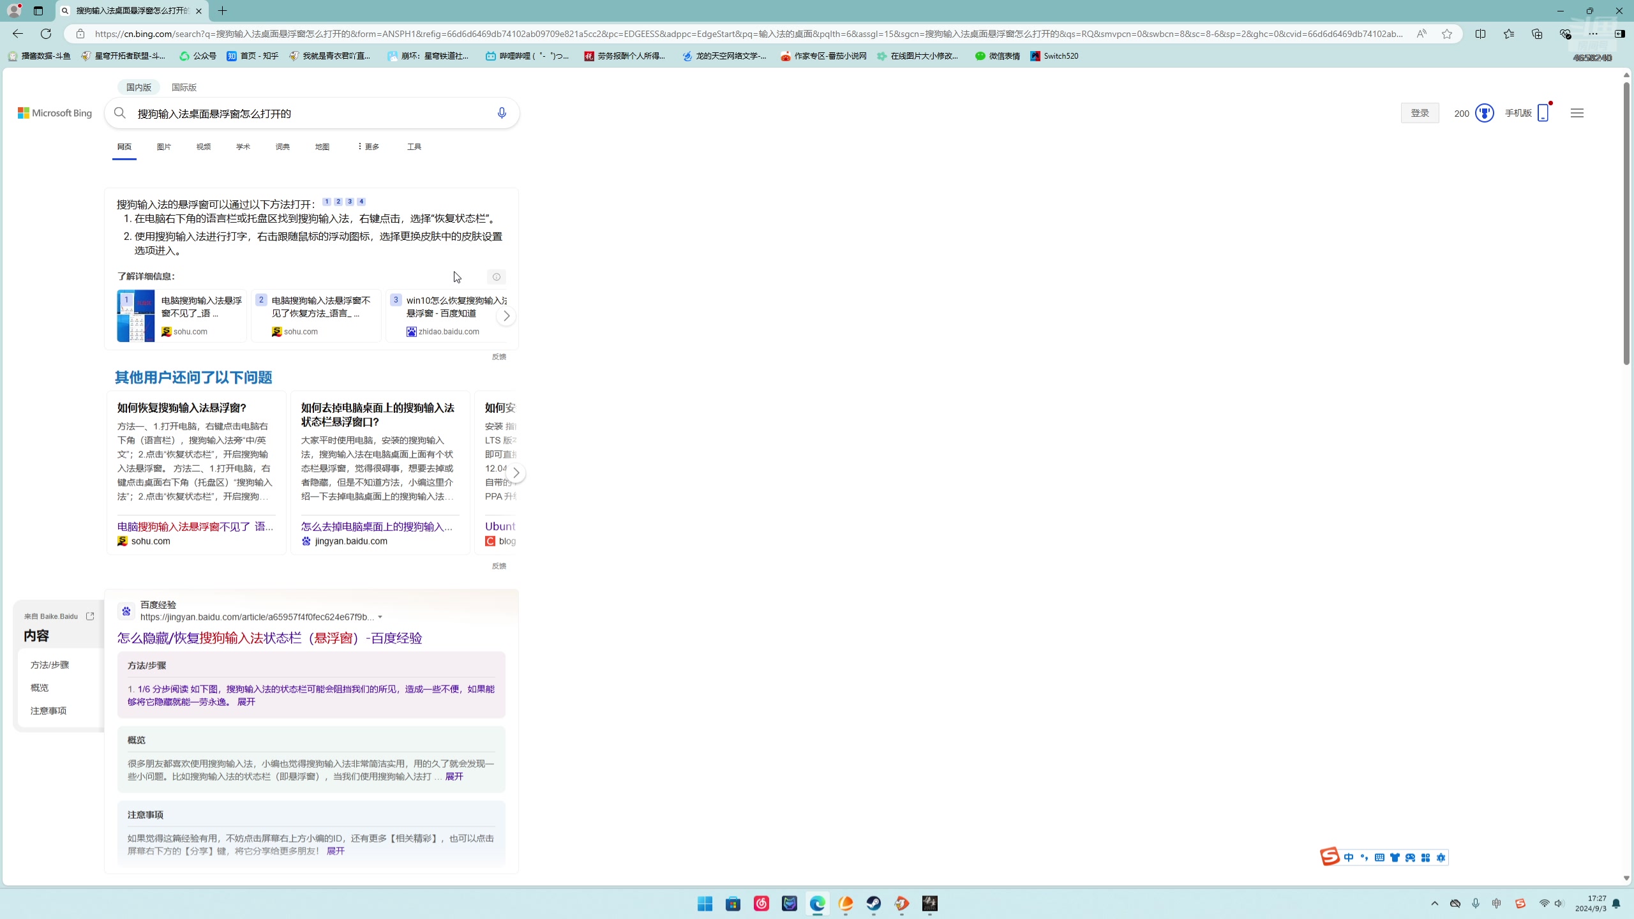Open Steam from the taskbar
This screenshot has height=919, width=1634.
873,903
